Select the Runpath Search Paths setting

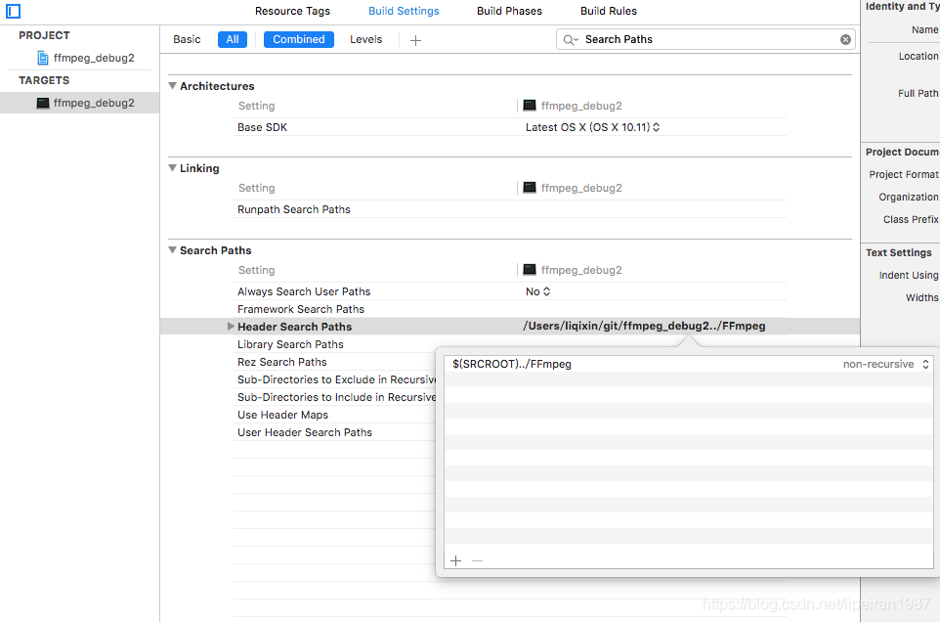[294, 209]
